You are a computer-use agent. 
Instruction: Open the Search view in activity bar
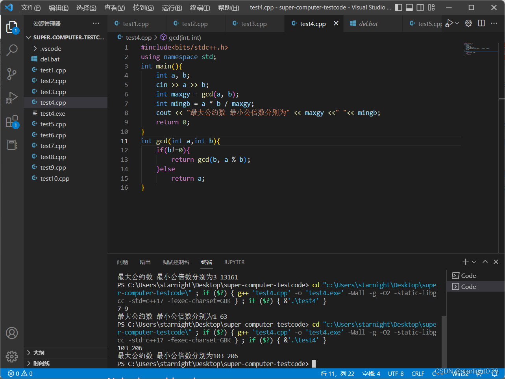[12, 50]
